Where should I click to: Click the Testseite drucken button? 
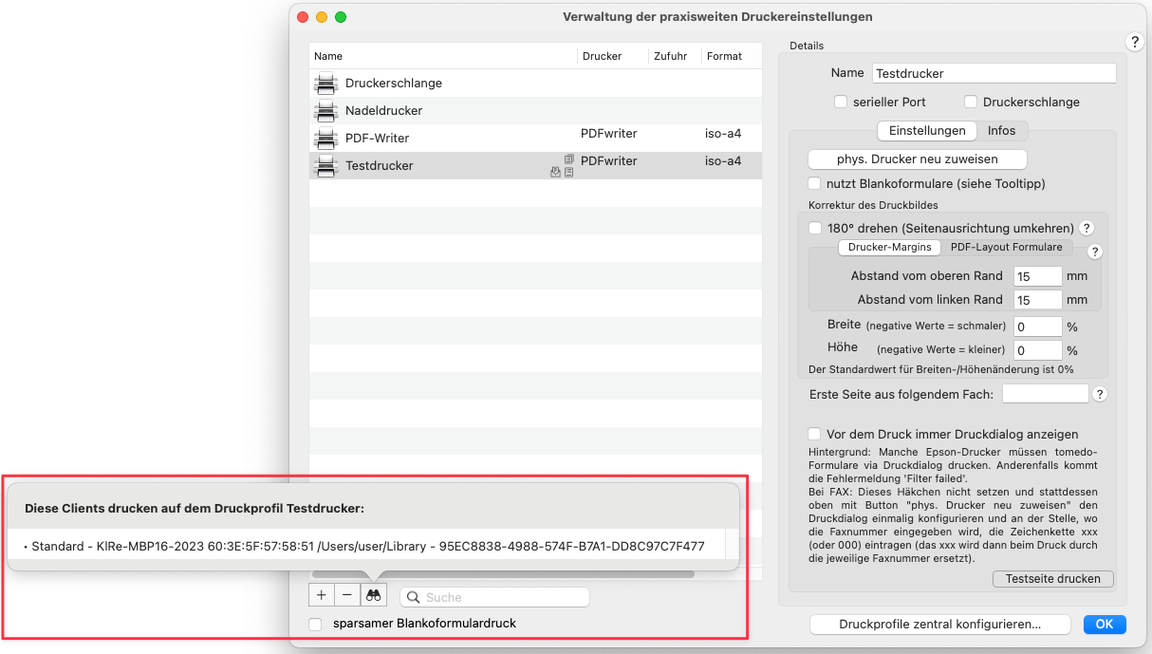[1052, 578]
